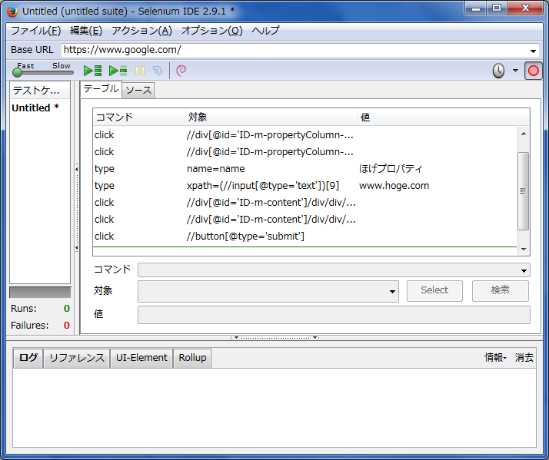
Task: Open the test scheduler clock icon
Action: [x=498, y=71]
